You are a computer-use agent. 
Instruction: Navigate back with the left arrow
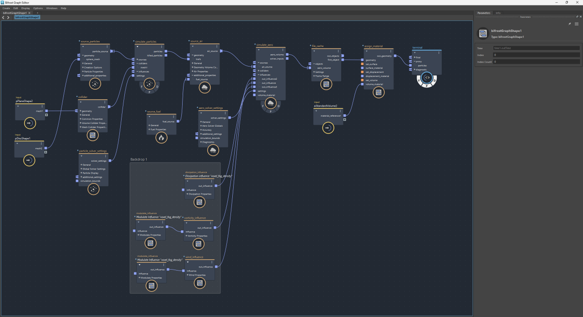click(x=3, y=17)
